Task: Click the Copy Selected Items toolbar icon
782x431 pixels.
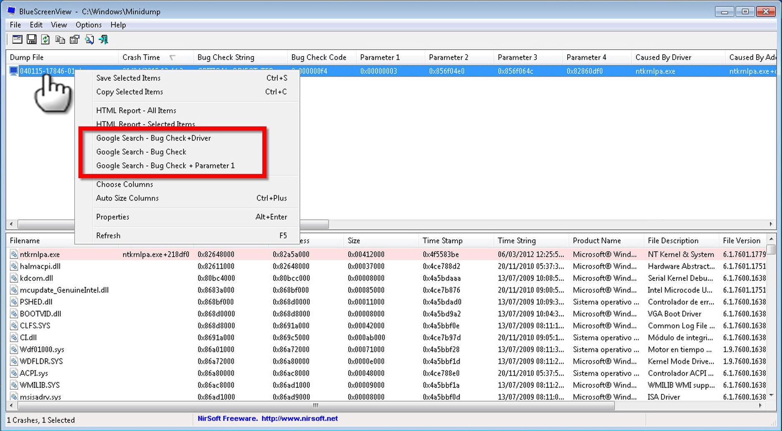Action: pos(60,40)
